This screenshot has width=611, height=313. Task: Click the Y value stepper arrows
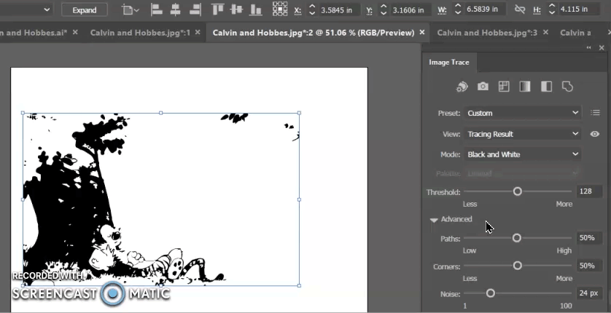(384, 9)
